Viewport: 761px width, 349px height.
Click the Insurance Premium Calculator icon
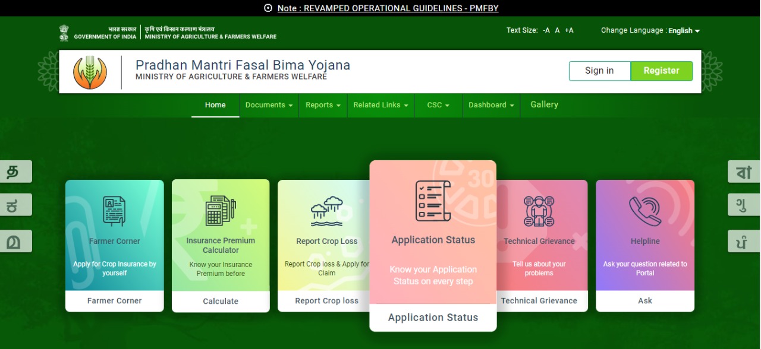point(221,211)
